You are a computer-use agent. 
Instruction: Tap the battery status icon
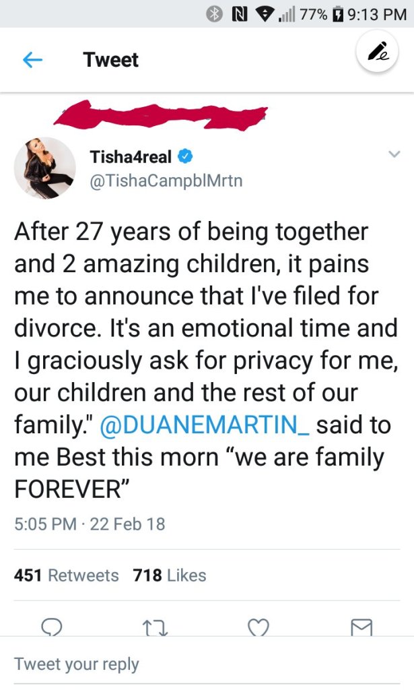point(339,13)
